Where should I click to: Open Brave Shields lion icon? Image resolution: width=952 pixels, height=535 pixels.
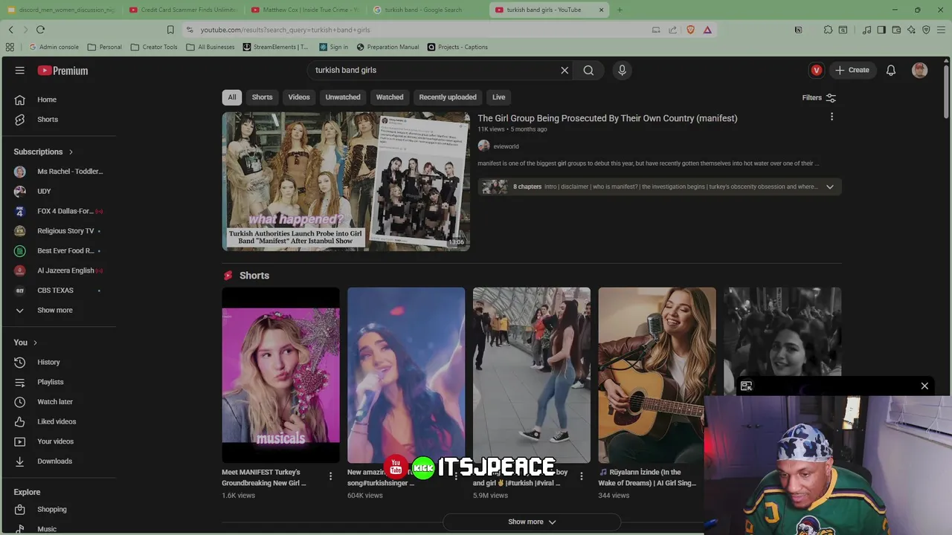coord(690,30)
